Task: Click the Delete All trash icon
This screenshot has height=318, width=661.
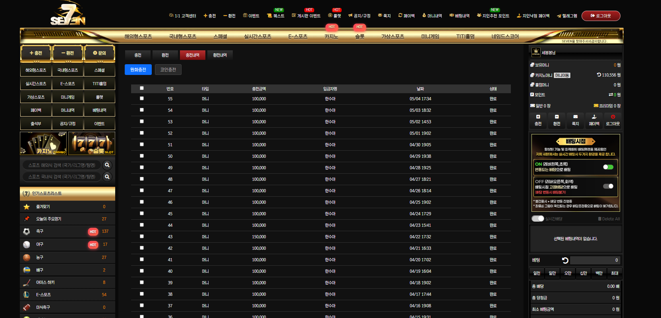Action: click(599, 219)
